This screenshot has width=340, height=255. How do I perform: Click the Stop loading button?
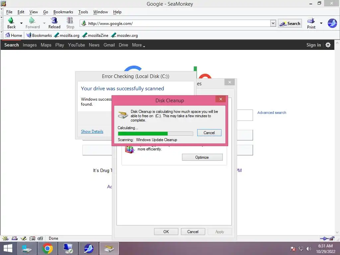tap(70, 23)
